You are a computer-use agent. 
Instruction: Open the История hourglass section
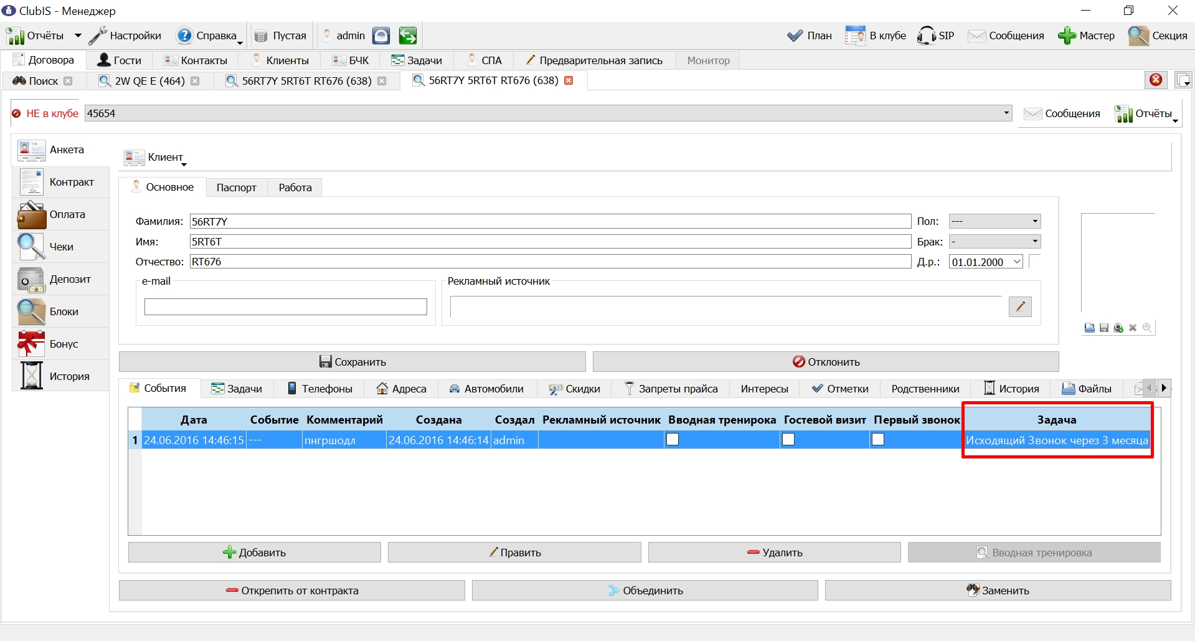pos(60,376)
